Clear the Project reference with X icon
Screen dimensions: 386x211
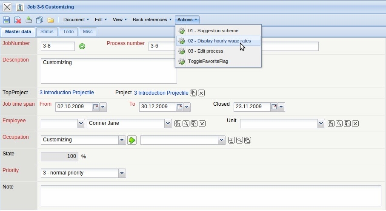coord(201,93)
